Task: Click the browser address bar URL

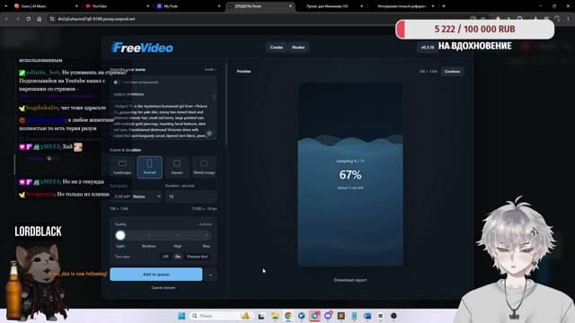Action: pyautogui.click(x=97, y=19)
